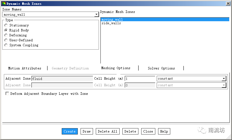Switch to Geometry Definition tab
This screenshot has width=232, height=140.
(70, 68)
